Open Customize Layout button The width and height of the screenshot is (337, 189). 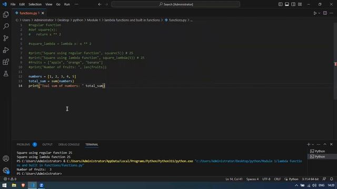(x=300, y=4)
